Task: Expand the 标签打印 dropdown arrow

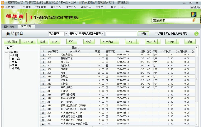Action: tap(159, 42)
